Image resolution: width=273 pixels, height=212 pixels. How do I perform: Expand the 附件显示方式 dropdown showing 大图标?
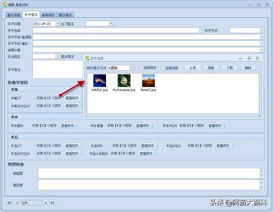[132, 68]
